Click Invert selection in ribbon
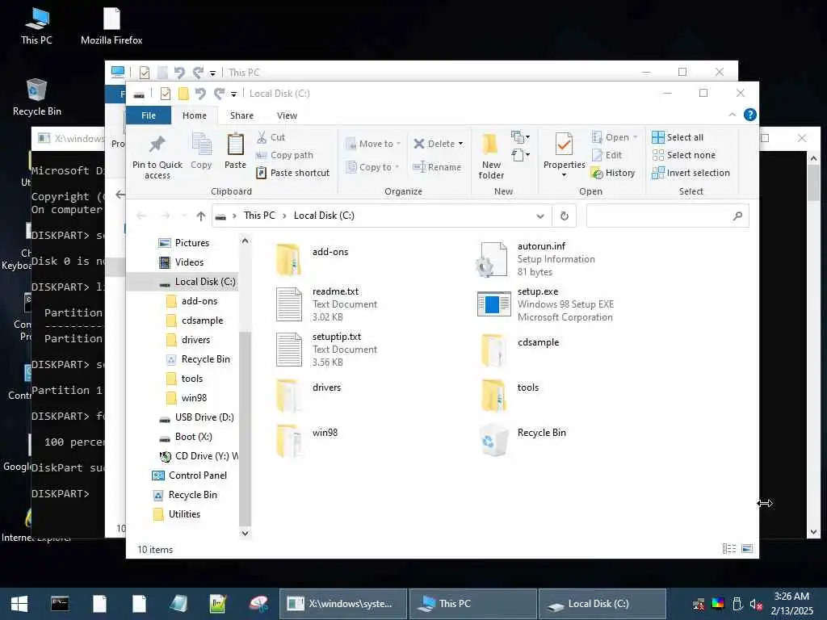The height and width of the screenshot is (620, 827). (x=691, y=173)
